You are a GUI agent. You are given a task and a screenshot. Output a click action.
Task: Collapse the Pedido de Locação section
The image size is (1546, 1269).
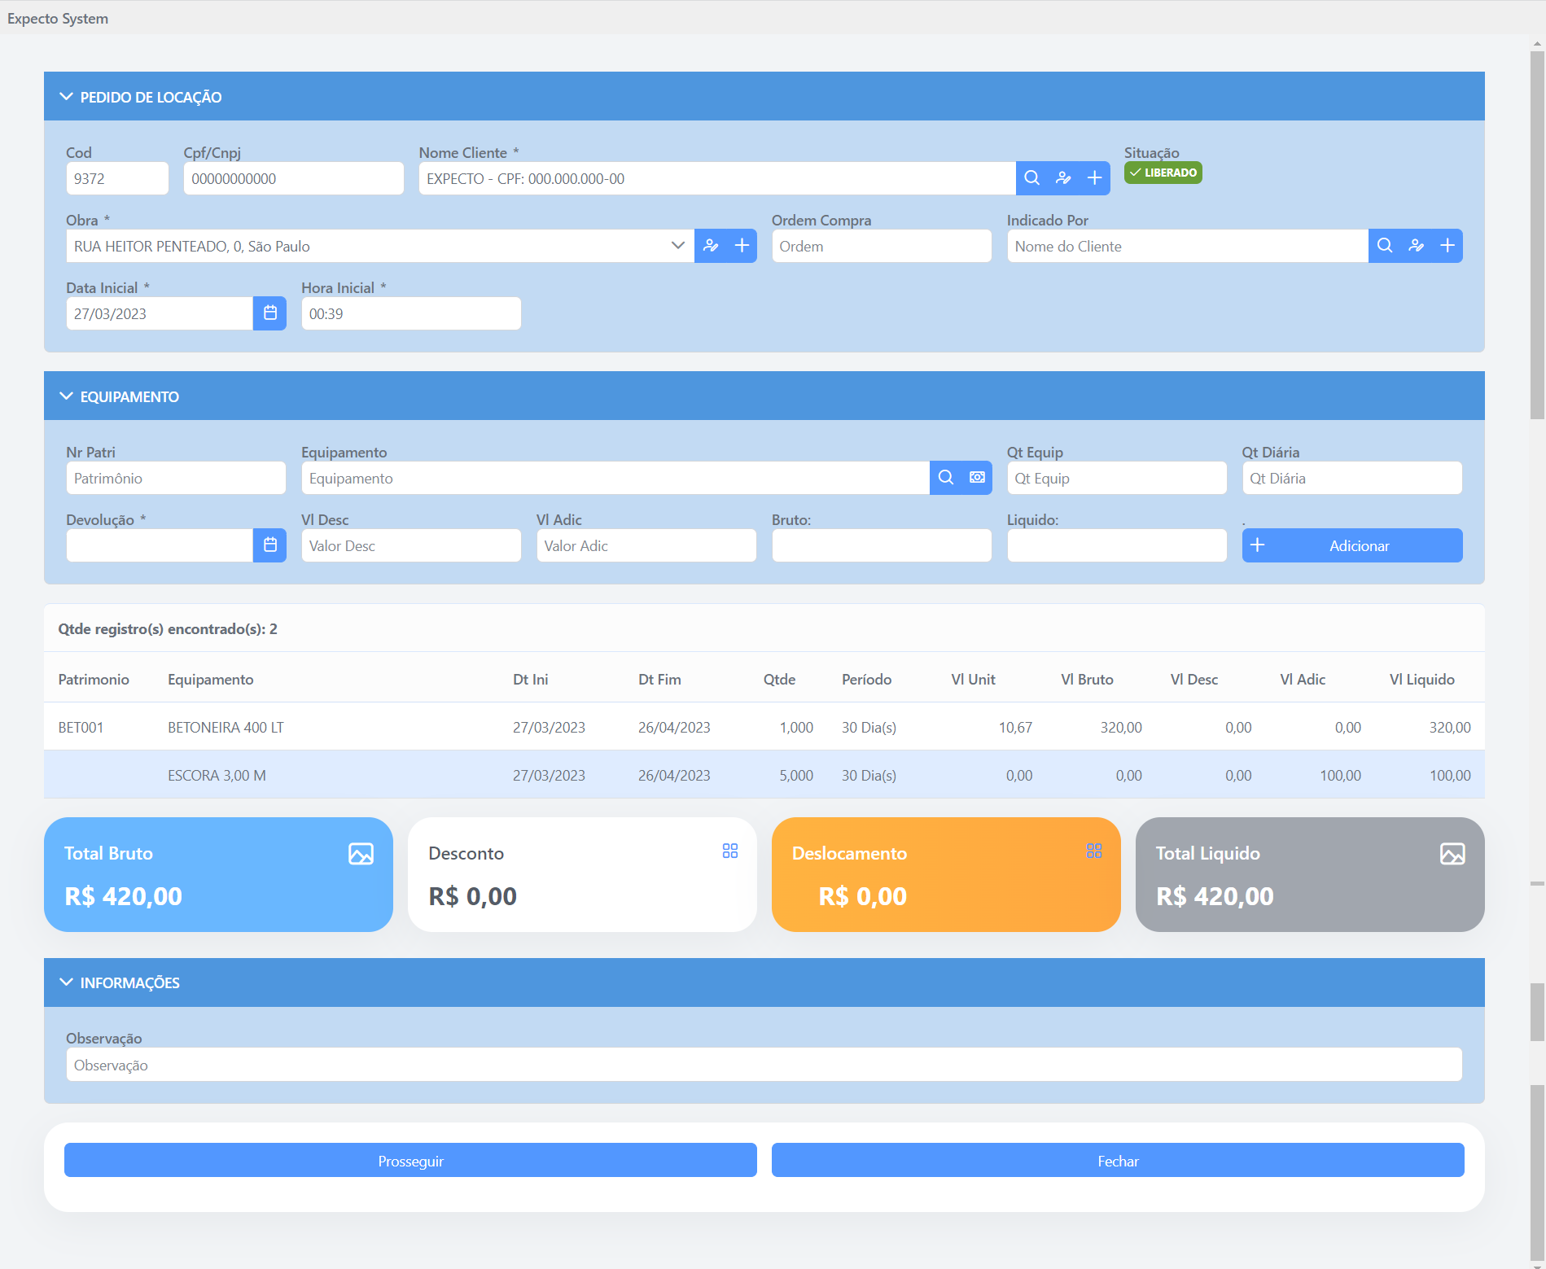click(67, 97)
